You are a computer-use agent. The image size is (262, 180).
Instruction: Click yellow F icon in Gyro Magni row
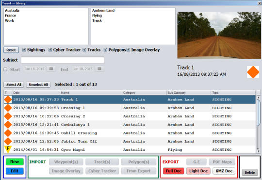coord(8,149)
